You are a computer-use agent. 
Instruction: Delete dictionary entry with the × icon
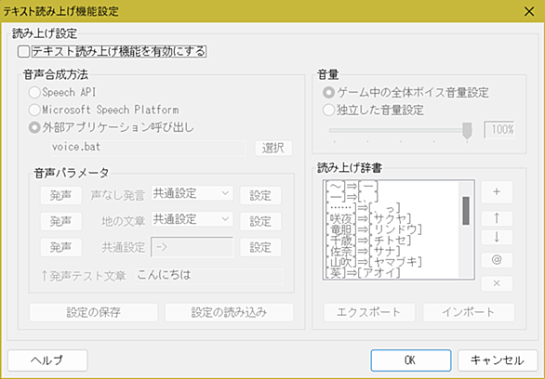click(x=497, y=283)
